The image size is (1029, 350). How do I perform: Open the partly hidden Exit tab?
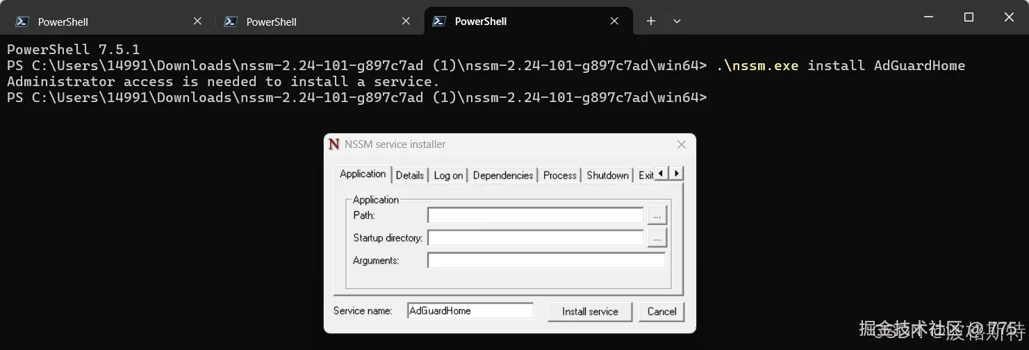pyautogui.click(x=645, y=176)
